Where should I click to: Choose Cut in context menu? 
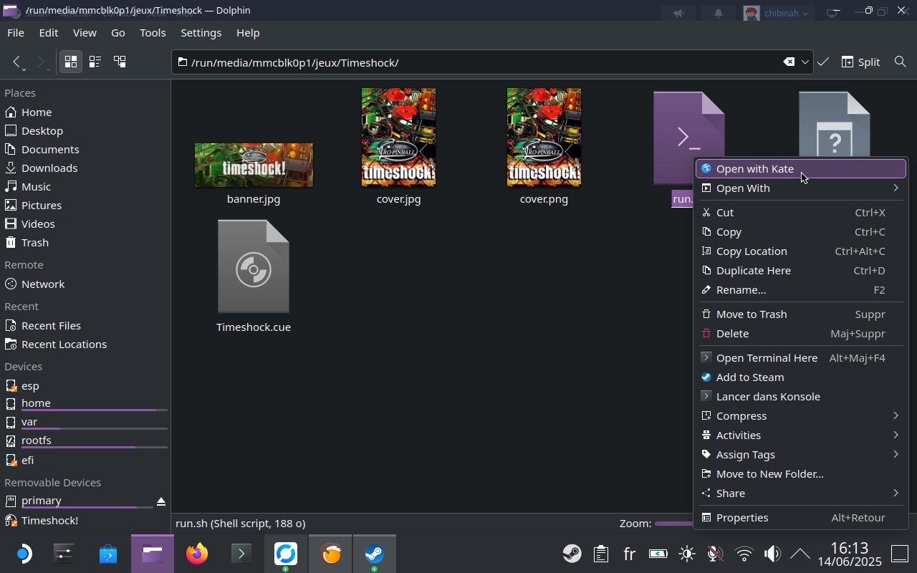801,213
